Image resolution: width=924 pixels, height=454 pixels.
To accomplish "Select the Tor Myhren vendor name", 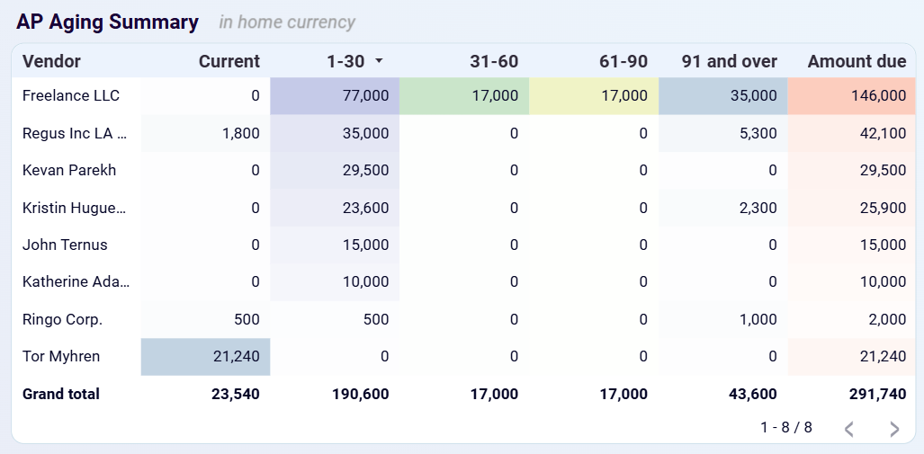I will pyautogui.click(x=61, y=356).
